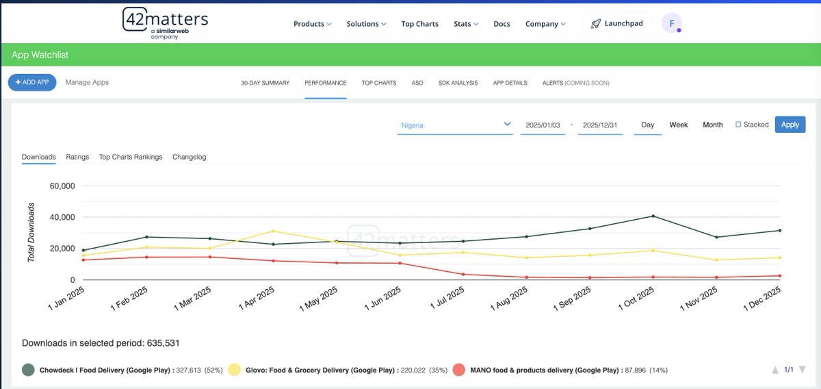Toggle the MANO legend red dot
Screen dimensions: 821x389
[458, 370]
